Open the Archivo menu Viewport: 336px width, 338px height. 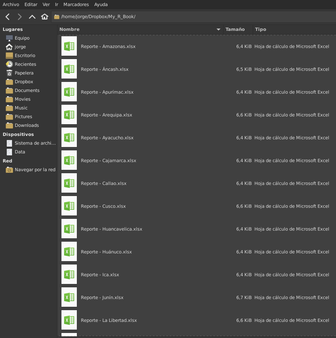pos(11,4)
